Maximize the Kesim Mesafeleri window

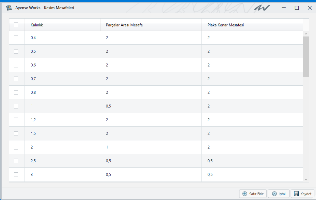coord(297,8)
